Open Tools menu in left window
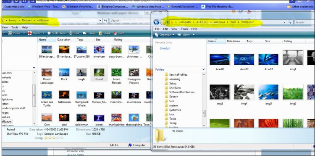The height and width of the screenshot is (156, 315). 15,27
